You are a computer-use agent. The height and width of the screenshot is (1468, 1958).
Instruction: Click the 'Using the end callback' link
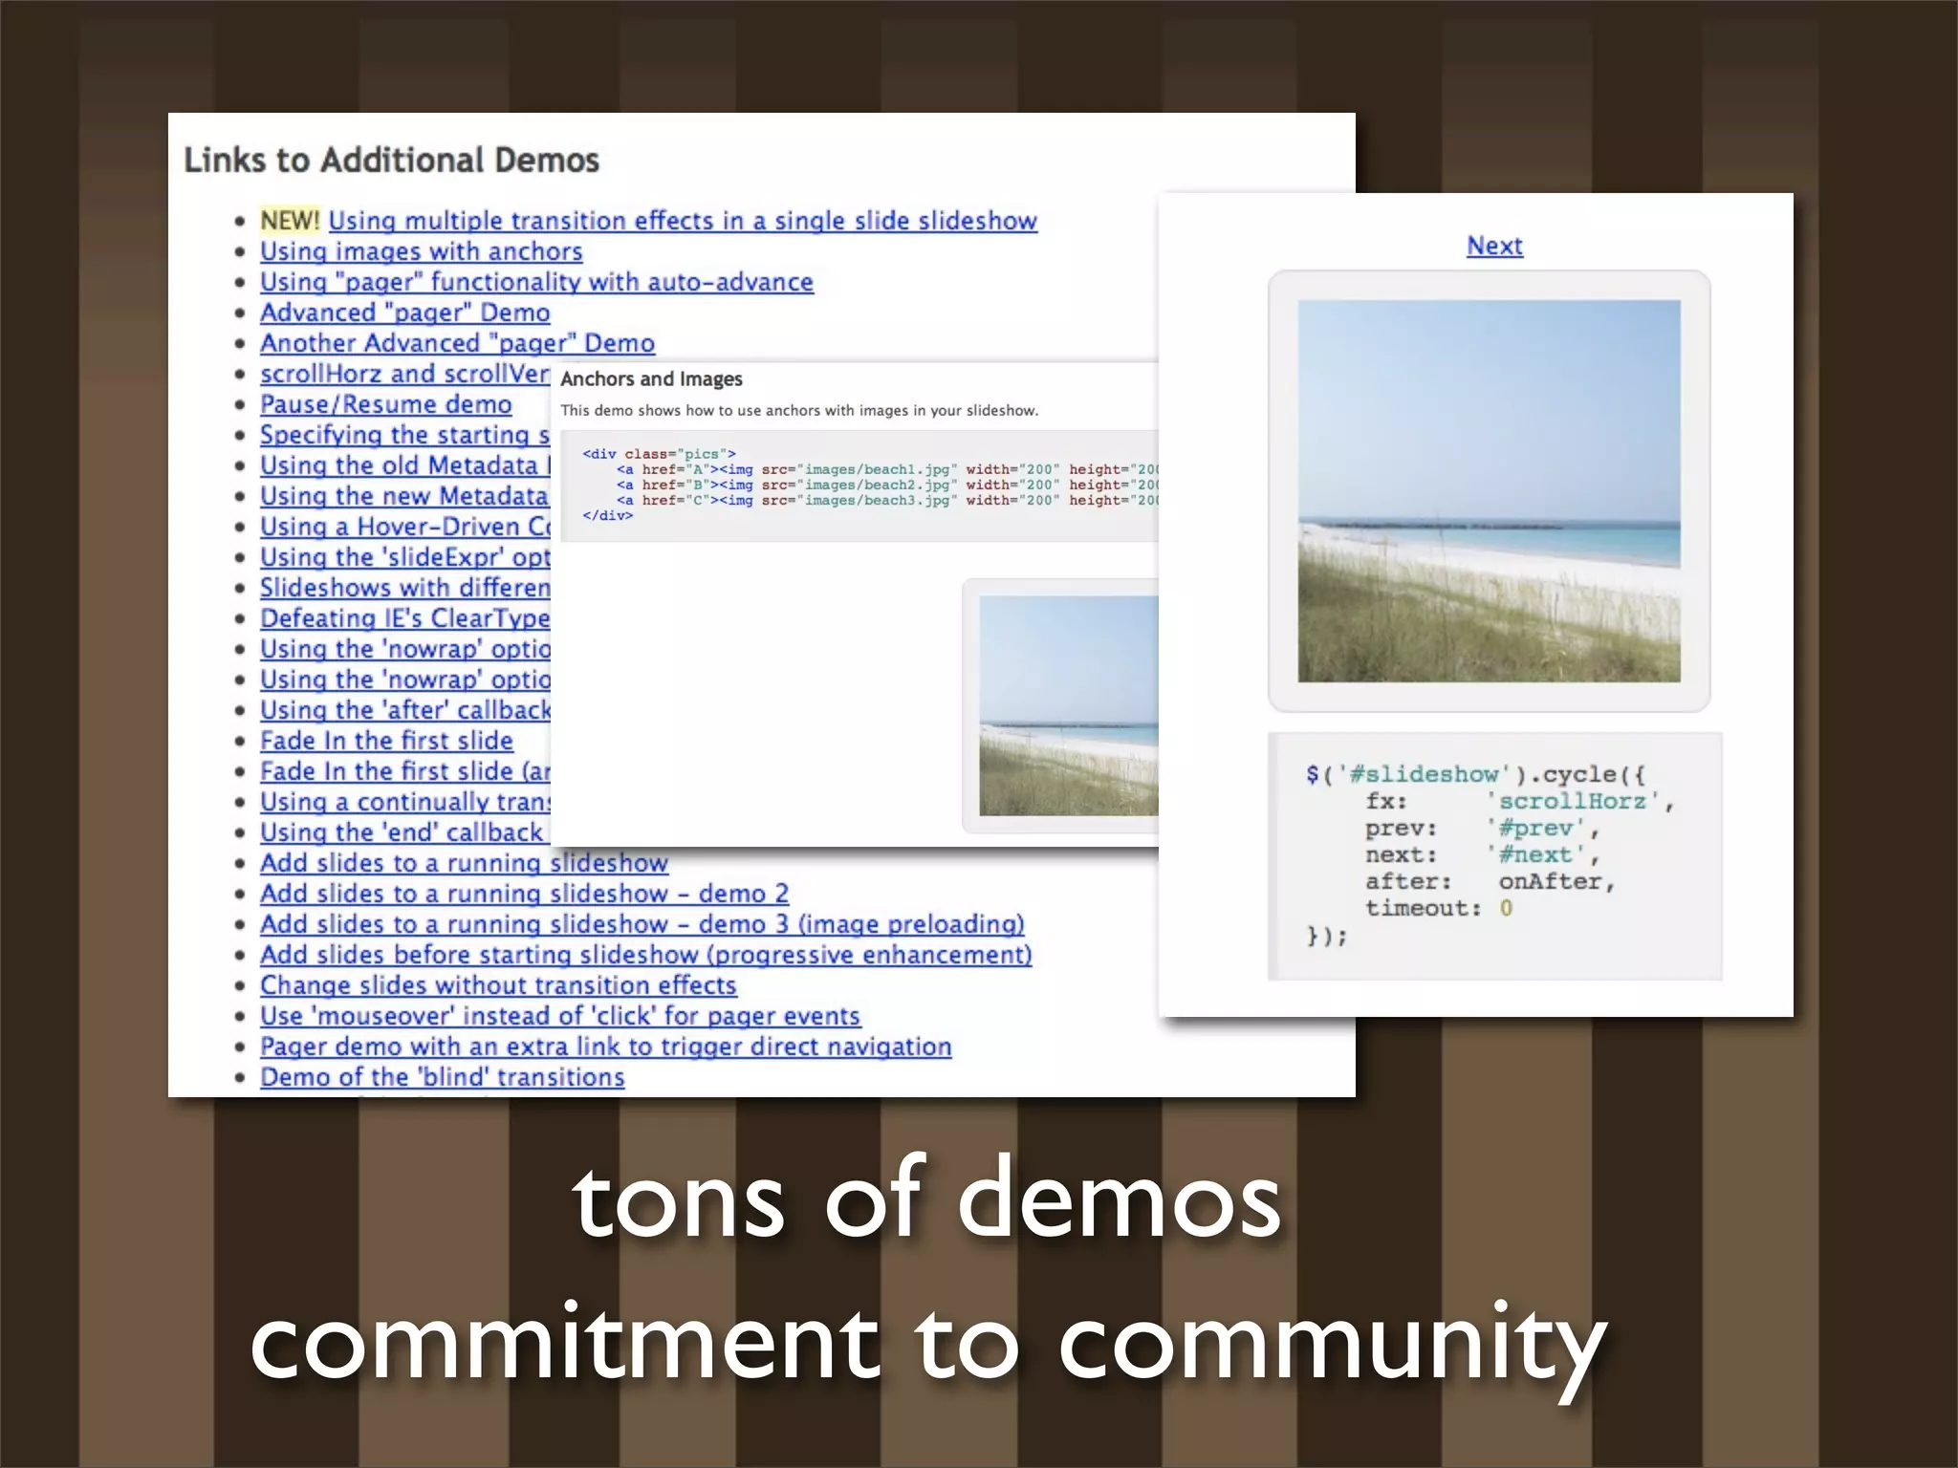coord(402,832)
